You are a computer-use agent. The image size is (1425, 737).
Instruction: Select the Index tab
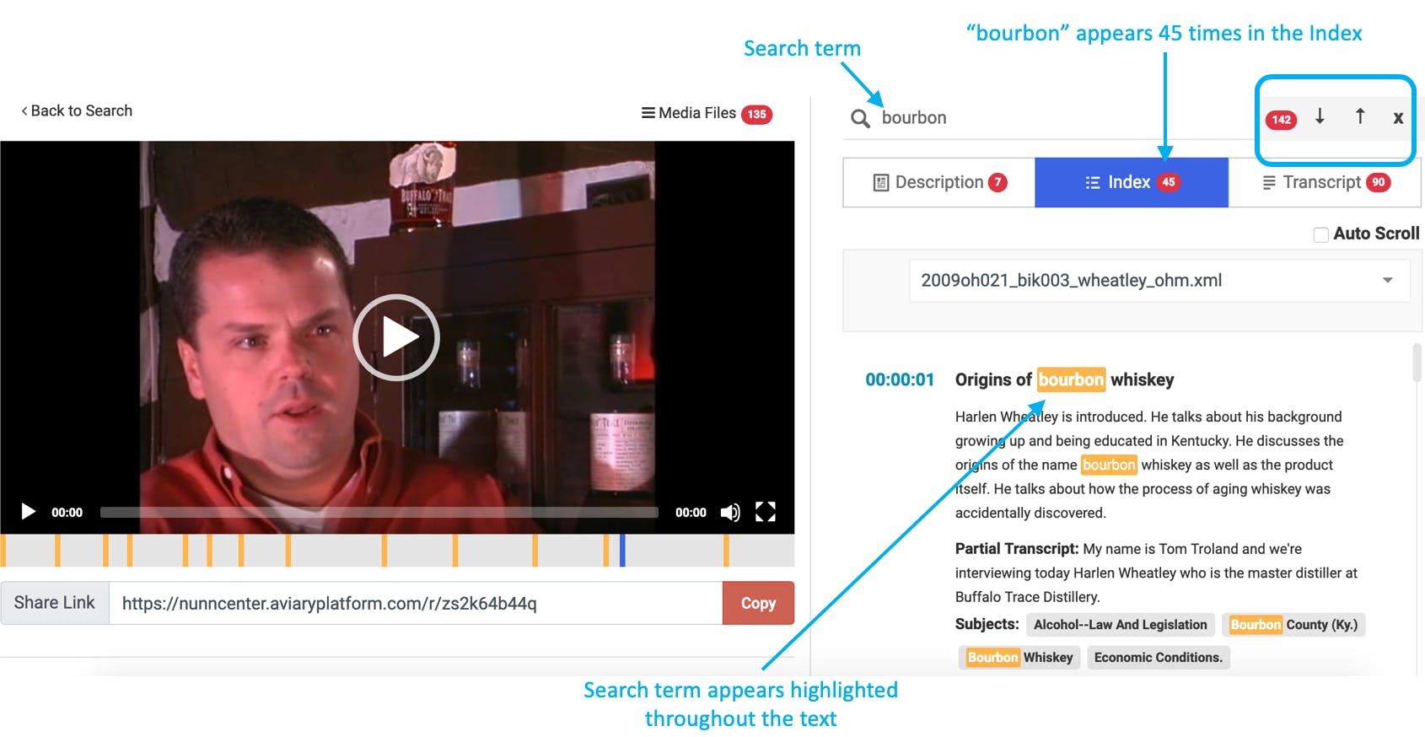coord(1132,182)
